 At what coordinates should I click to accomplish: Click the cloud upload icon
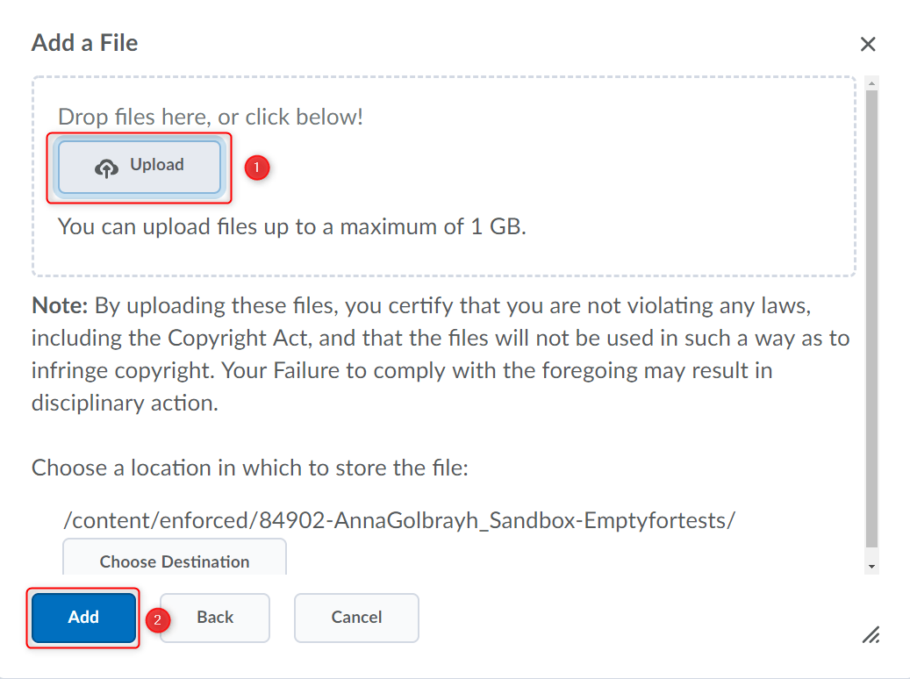coord(106,168)
